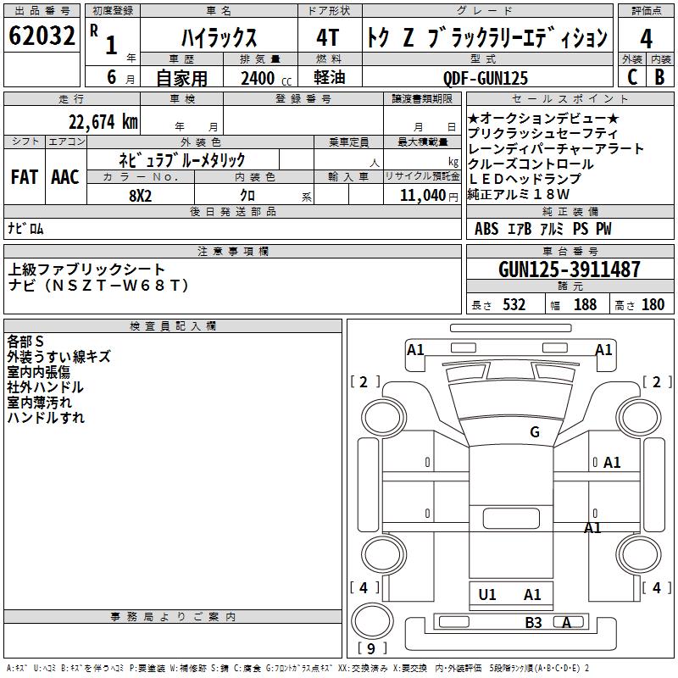The height and width of the screenshot is (678, 678).
Task: Click the damage code legend at the bottom
Action: (297, 668)
